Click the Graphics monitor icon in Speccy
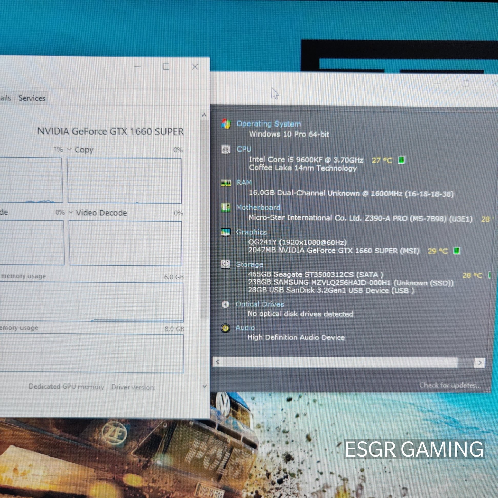The width and height of the screenshot is (498, 498). click(x=226, y=232)
